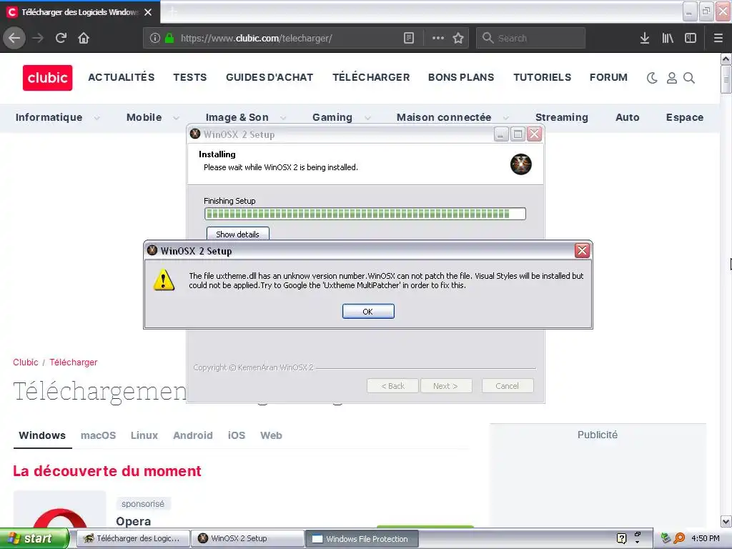Screen dimensions: 732x549
Task: Open the Windows start button
Action: tap(34, 538)
